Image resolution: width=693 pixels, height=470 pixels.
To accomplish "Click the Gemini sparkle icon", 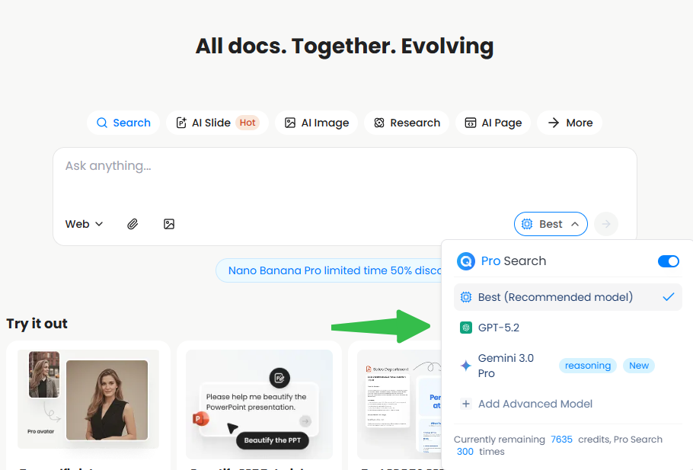I will [466, 366].
